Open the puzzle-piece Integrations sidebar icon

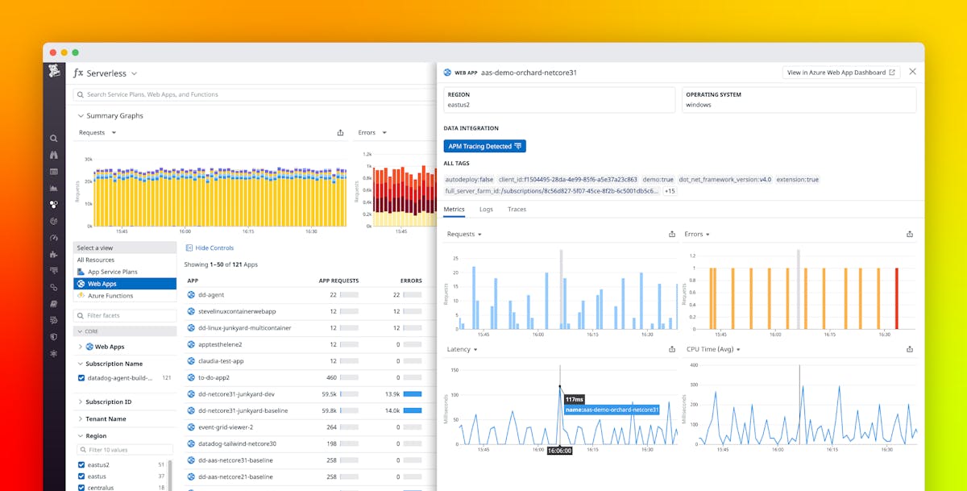pyautogui.click(x=54, y=254)
